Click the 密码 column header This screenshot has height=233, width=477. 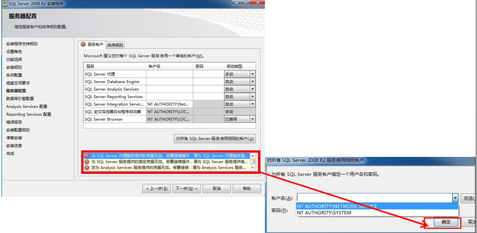pos(209,66)
